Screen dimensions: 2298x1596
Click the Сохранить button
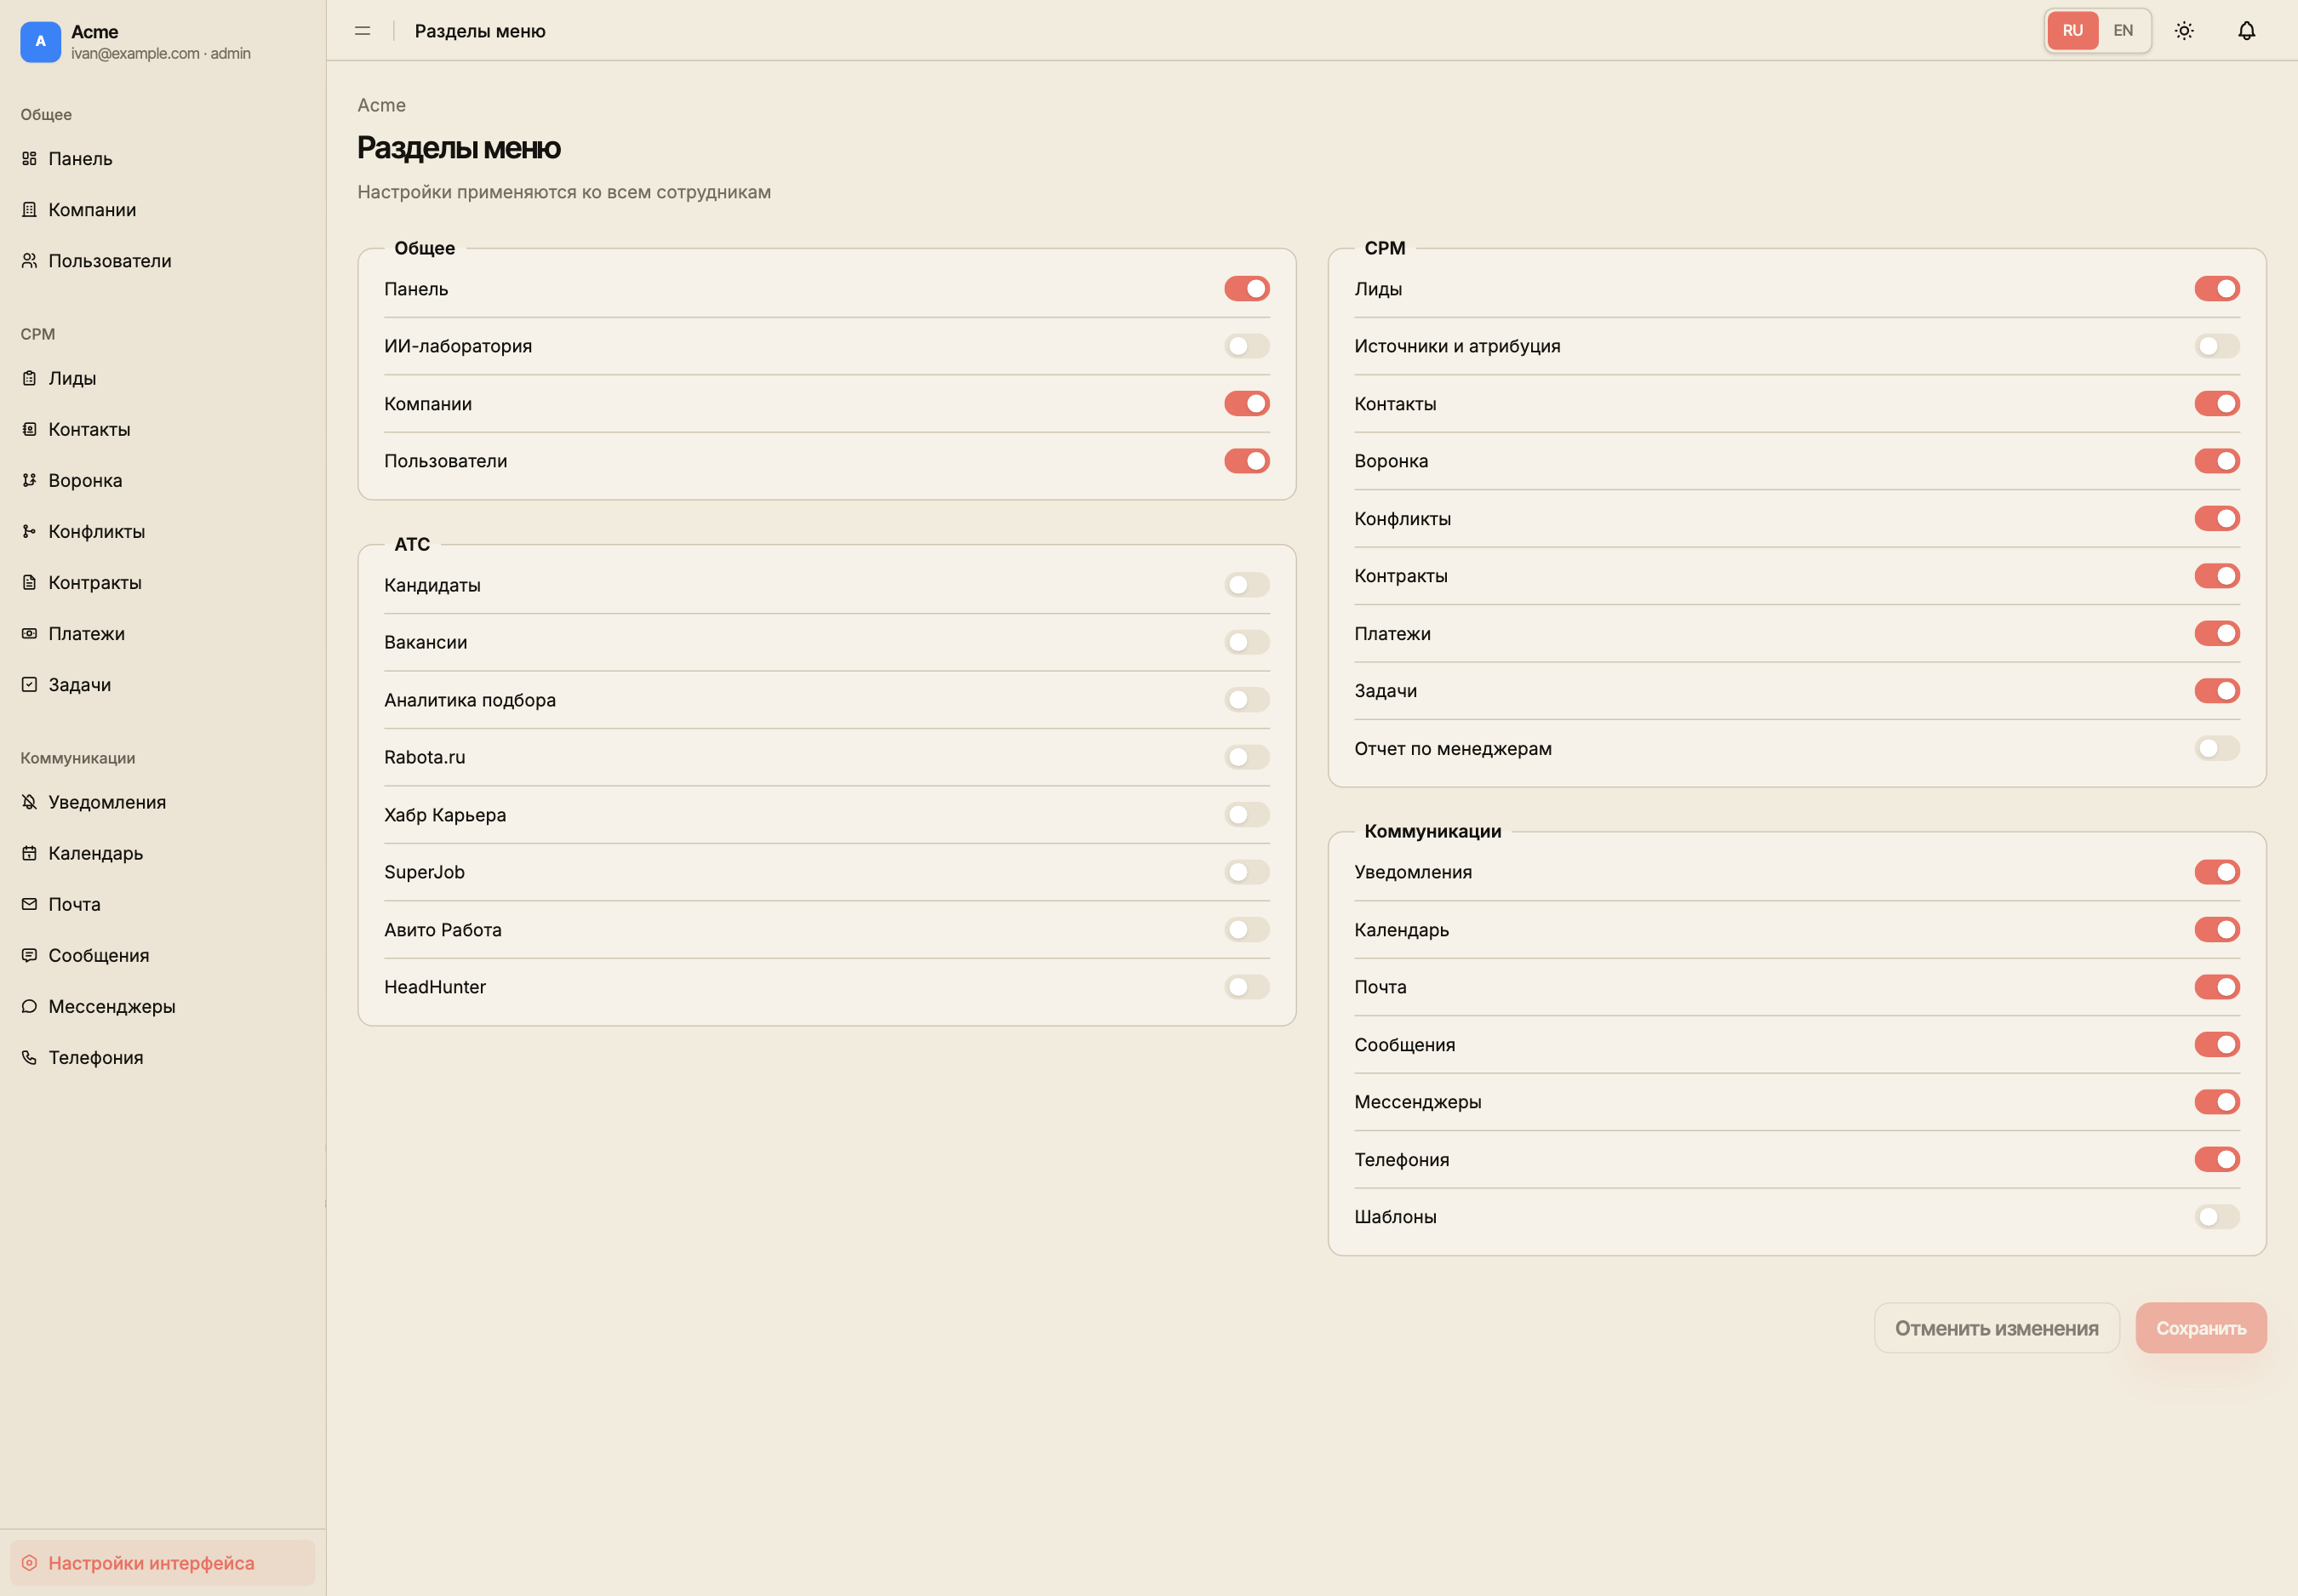(2200, 1328)
